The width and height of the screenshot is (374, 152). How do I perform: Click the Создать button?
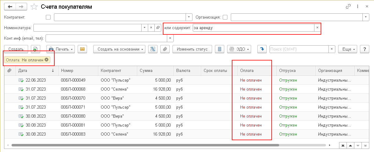point(16,49)
